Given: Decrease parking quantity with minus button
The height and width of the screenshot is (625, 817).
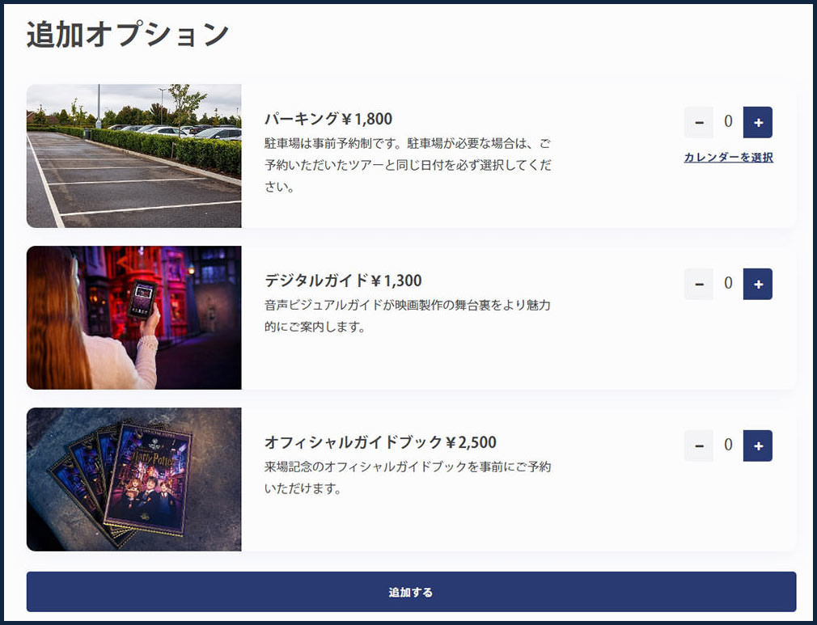Looking at the screenshot, I should coord(699,123).
